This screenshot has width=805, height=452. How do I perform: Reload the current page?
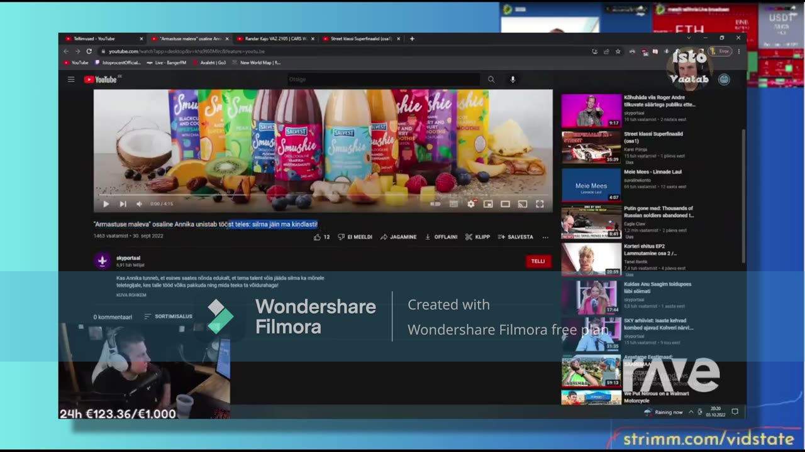pos(89,51)
